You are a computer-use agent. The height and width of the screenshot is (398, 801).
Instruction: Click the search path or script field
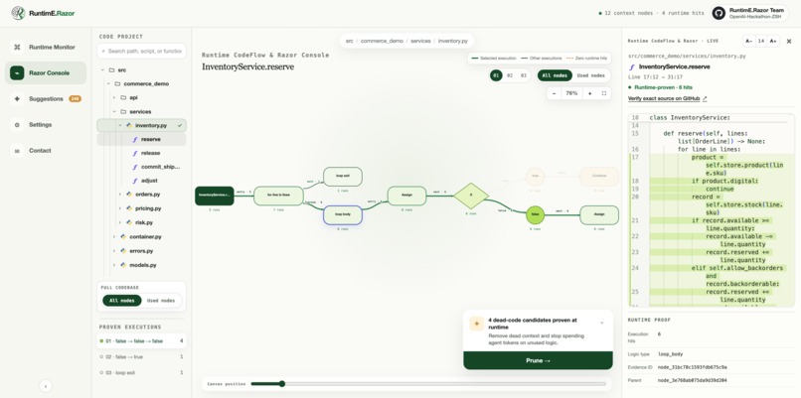pyautogui.click(x=141, y=51)
